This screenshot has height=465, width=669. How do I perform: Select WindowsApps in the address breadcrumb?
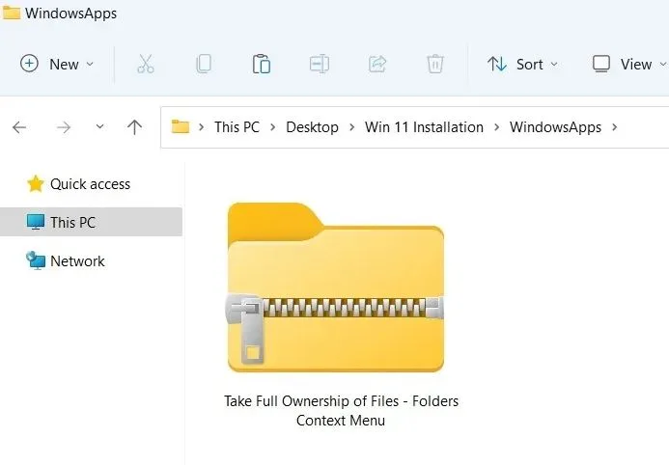click(555, 127)
